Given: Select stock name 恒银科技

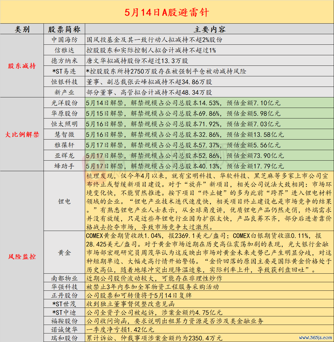Looking at the screenshot, I should tap(64, 82).
